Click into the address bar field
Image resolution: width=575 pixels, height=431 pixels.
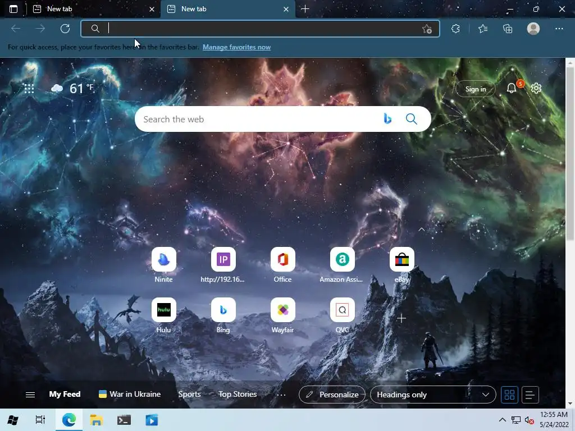[260, 29]
